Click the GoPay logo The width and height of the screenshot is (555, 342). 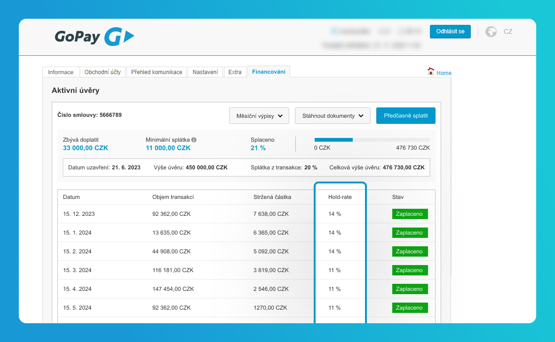pyautogui.click(x=95, y=36)
